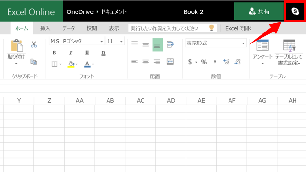The image size is (306, 172).
Task: Click the Excel で開く link
Action: tap(238, 28)
